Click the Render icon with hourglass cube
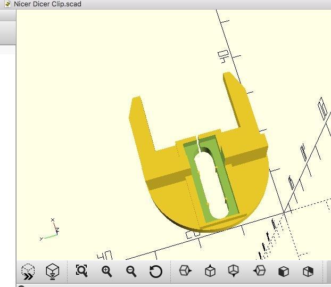This screenshot has width=331, height=287. [x=52, y=272]
